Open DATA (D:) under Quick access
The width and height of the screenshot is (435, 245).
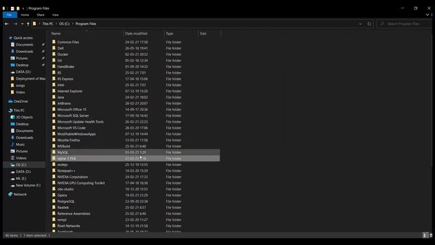pos(23,72)
